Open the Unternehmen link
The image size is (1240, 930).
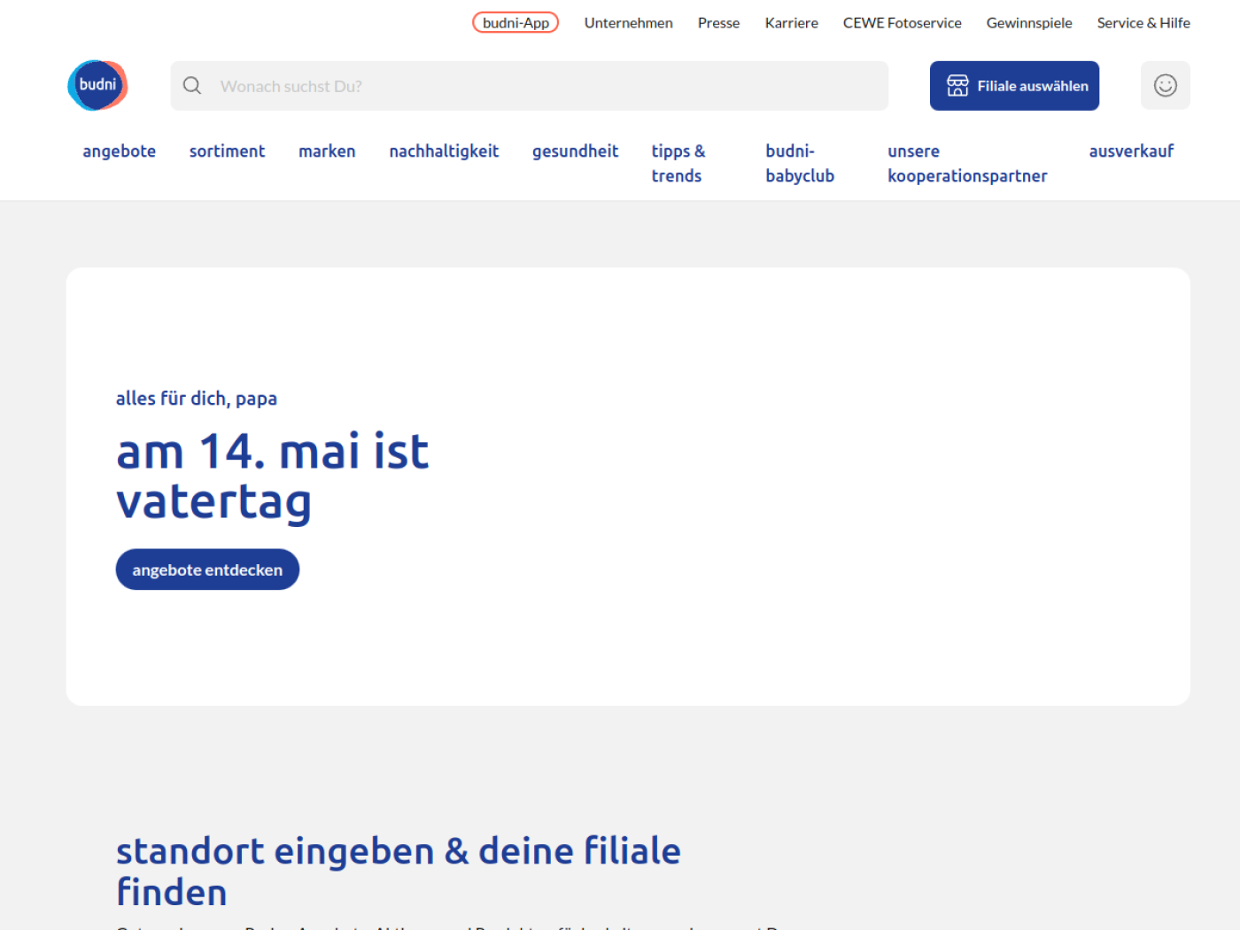pyautogui.click(x=628, y=23)
